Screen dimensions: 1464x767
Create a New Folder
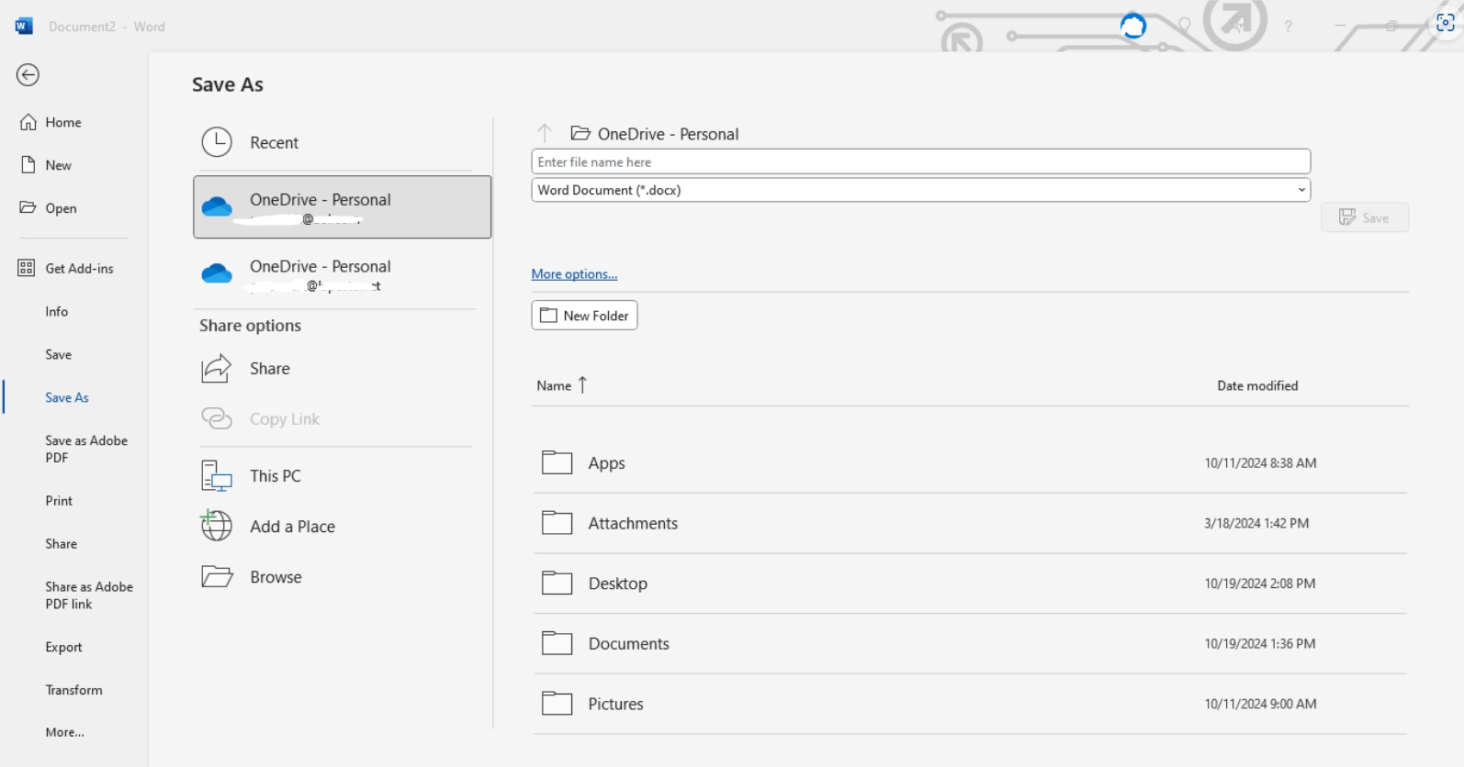[x=584, y=316]
